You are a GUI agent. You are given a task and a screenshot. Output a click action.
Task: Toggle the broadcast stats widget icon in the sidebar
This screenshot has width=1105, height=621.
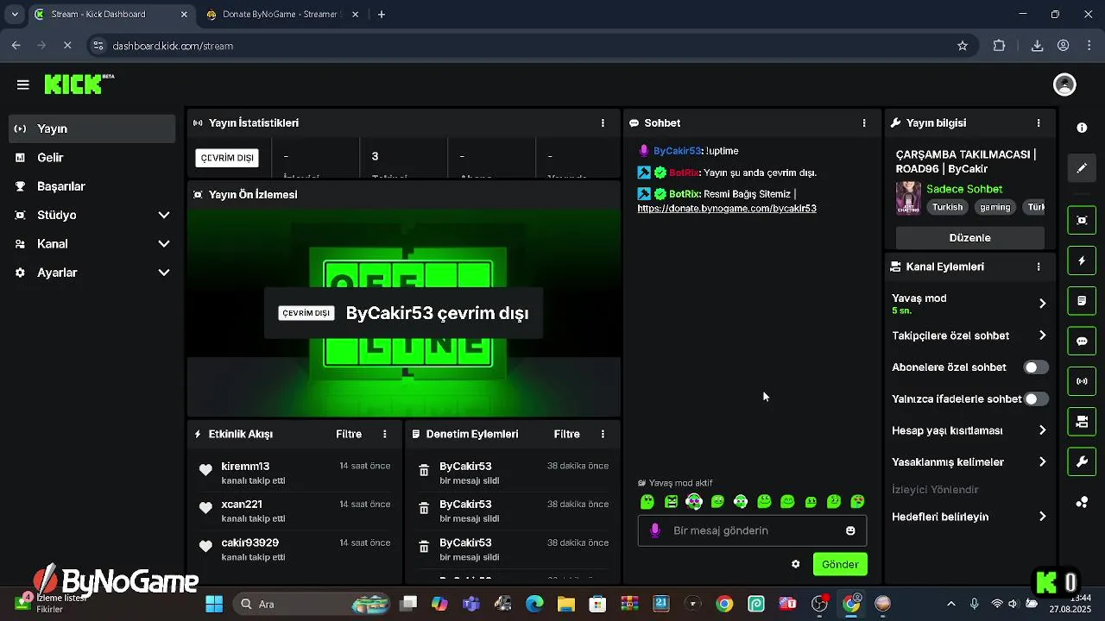coord(1082,381)
